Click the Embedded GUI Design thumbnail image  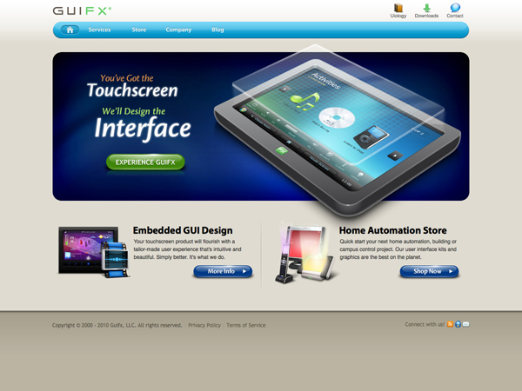[x=94, y=252]
